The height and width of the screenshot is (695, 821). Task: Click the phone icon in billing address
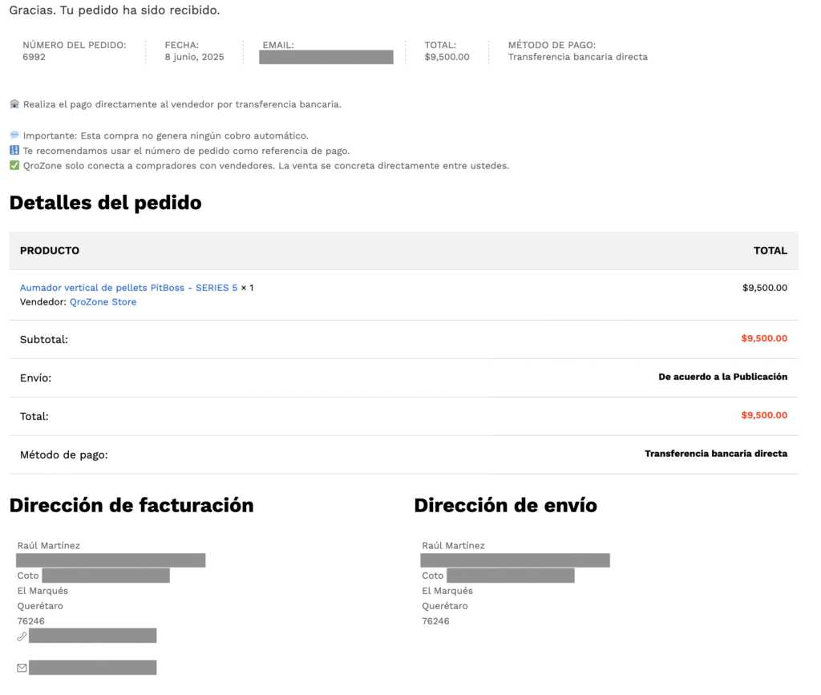click(22, 636)
